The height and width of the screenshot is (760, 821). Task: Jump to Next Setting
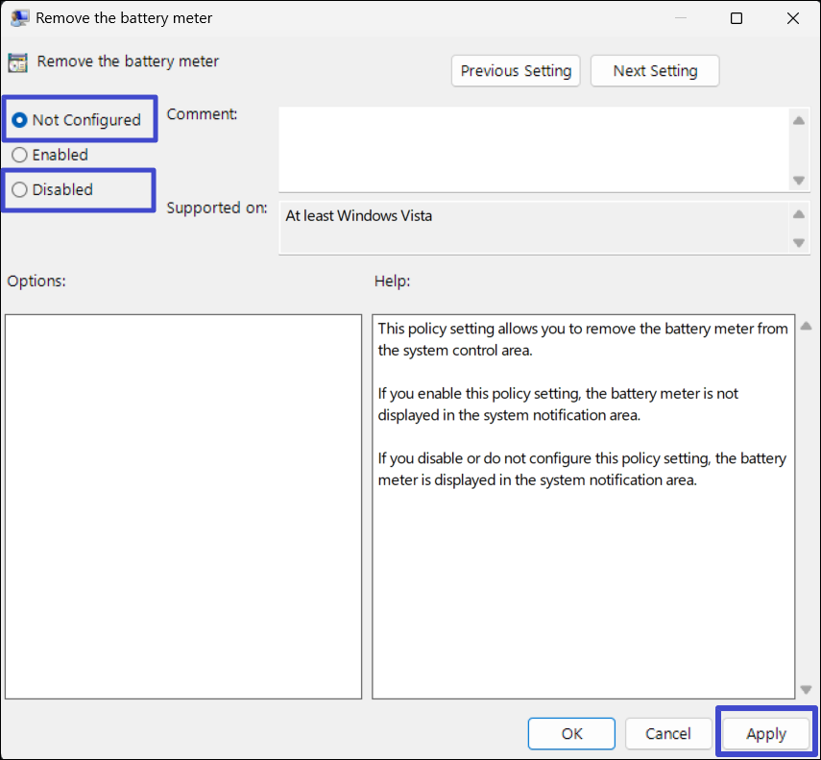tap(654, 71)
